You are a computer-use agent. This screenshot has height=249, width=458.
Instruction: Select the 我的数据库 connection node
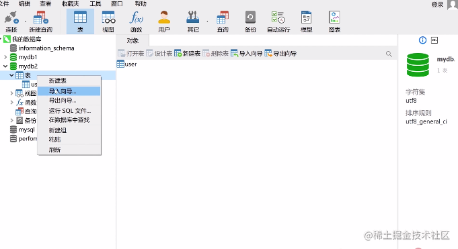point(27,39)
